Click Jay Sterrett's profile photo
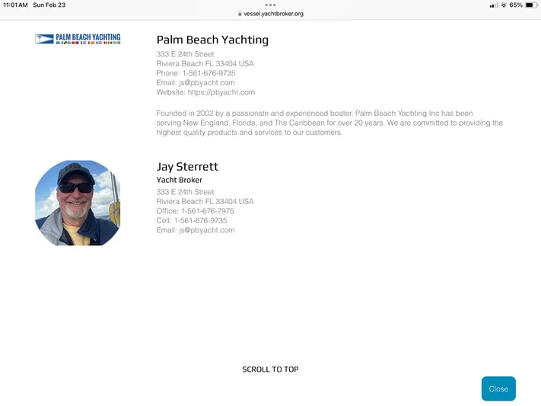Viewport: 541px width, 406px height. click(x=78, y=203)
